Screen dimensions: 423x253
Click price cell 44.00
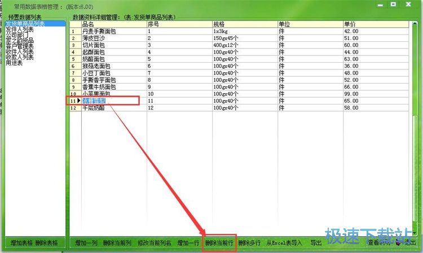tap(376, 52)
